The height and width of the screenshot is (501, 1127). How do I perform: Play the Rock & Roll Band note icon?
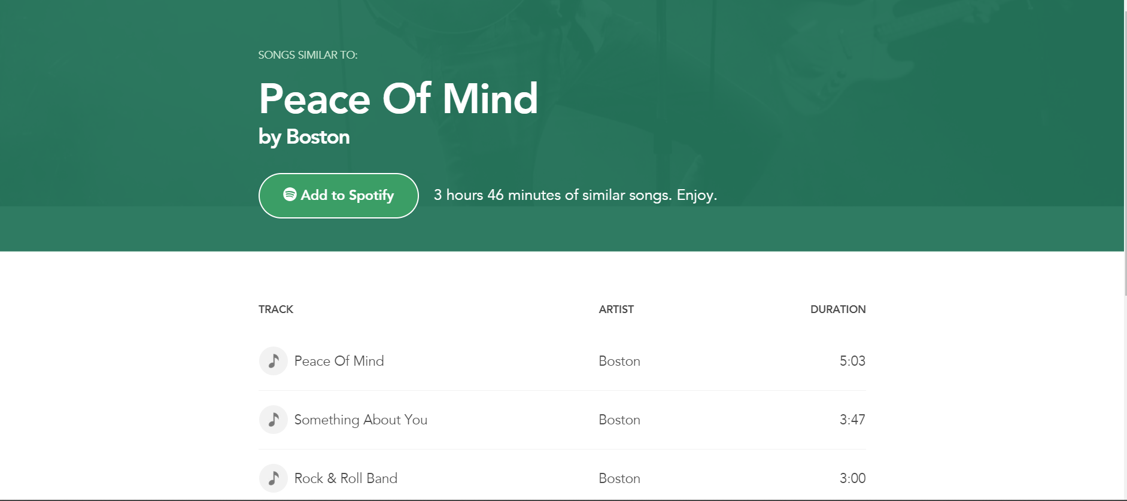pos(274,478)
